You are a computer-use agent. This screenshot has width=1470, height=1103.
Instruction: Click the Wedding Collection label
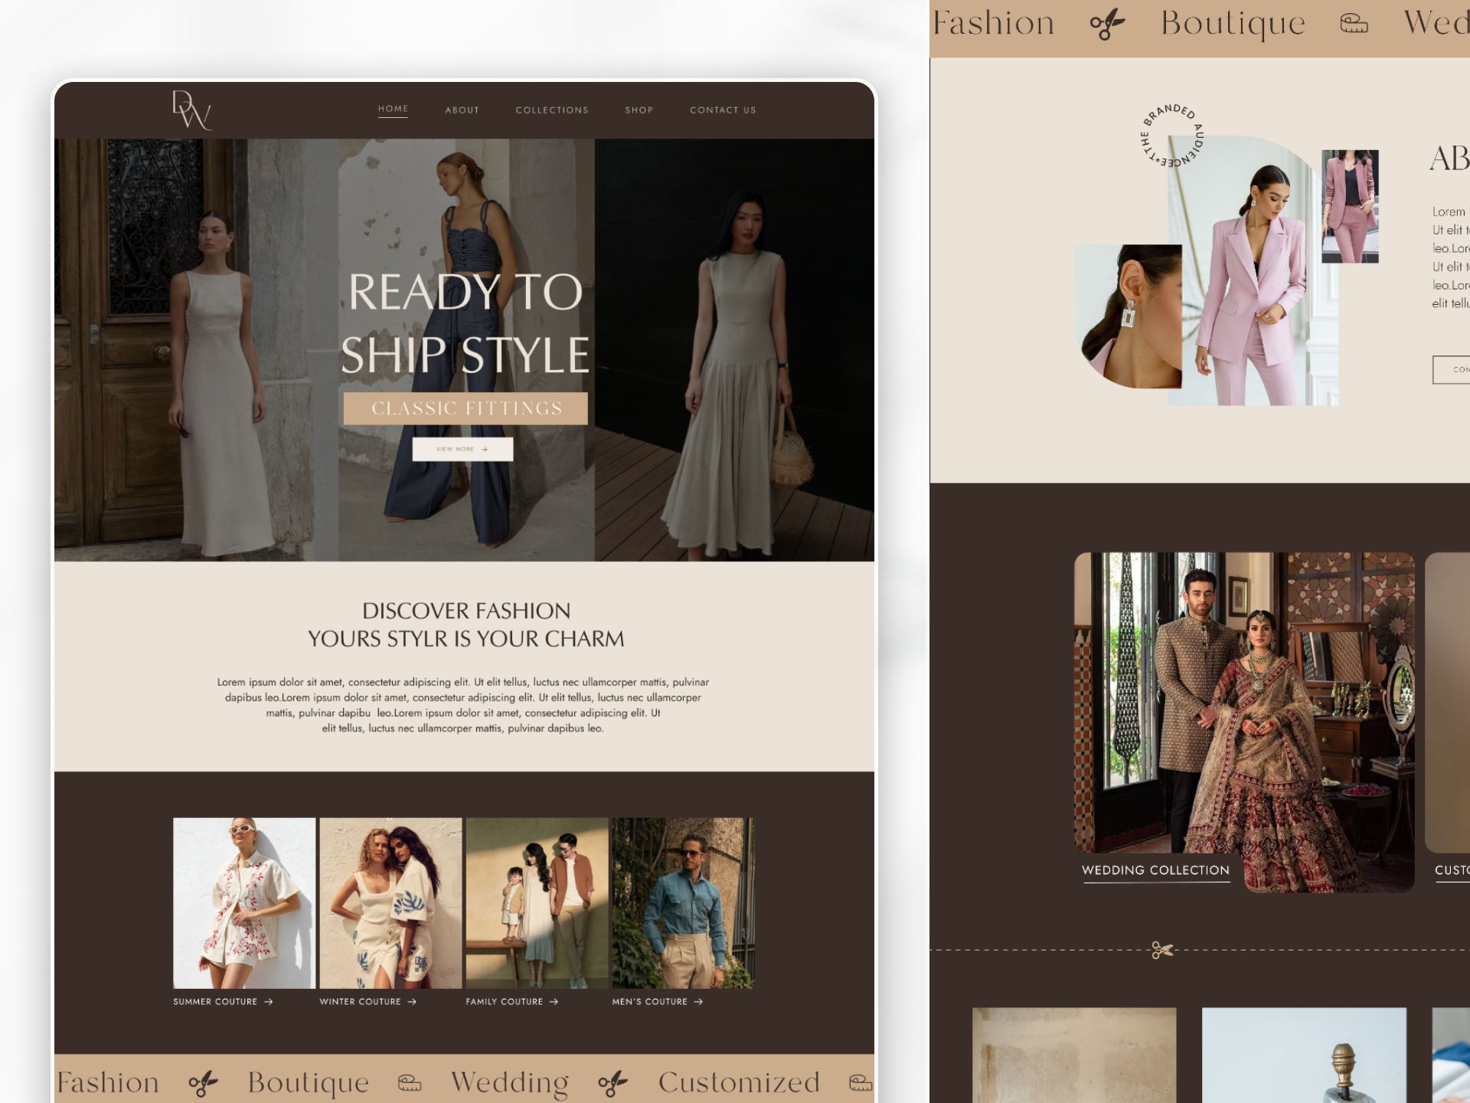(x=1155, y=870)
